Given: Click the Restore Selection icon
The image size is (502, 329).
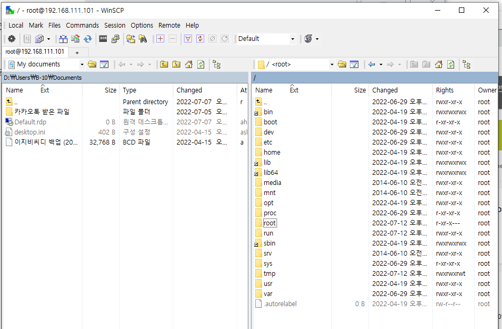Looking at the screenshot, I should click(x=225, y=39).
